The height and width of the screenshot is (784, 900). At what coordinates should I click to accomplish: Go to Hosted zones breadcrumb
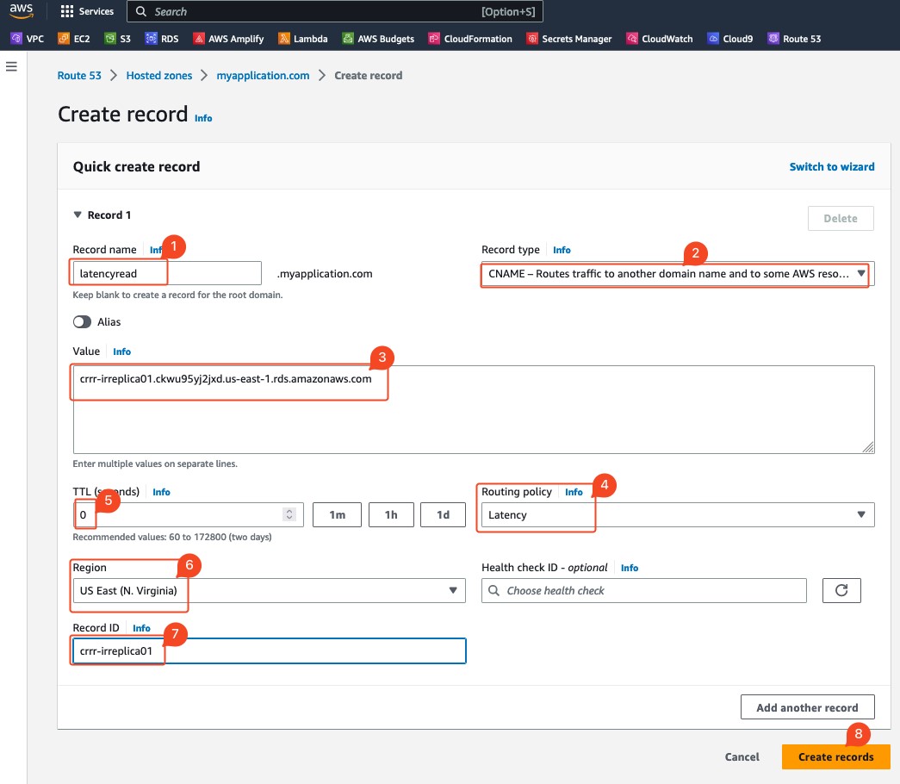pyautogui.click(x=159, y=75)
